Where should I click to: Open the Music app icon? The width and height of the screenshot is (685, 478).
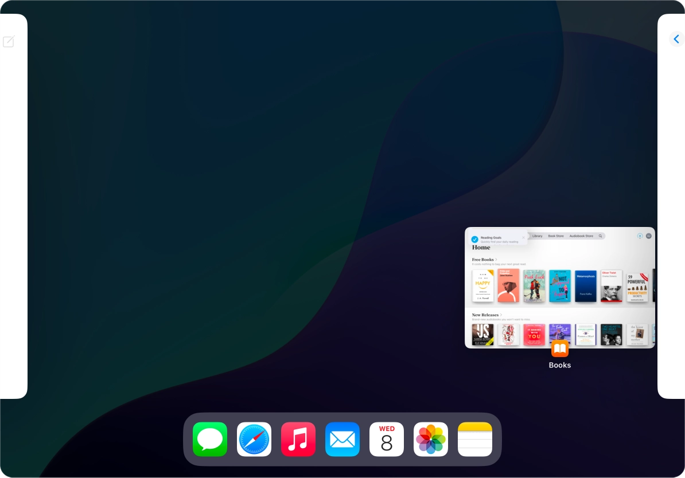pyautogui.click(x=298, y=439)
